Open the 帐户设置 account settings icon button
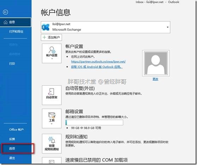 click(52, 53)
